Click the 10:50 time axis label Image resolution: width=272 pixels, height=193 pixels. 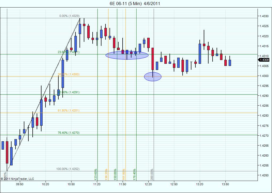pos(71,184)
